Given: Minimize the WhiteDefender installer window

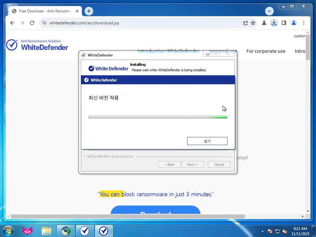Looking at the screenshot, I should (x=208, y=54).
